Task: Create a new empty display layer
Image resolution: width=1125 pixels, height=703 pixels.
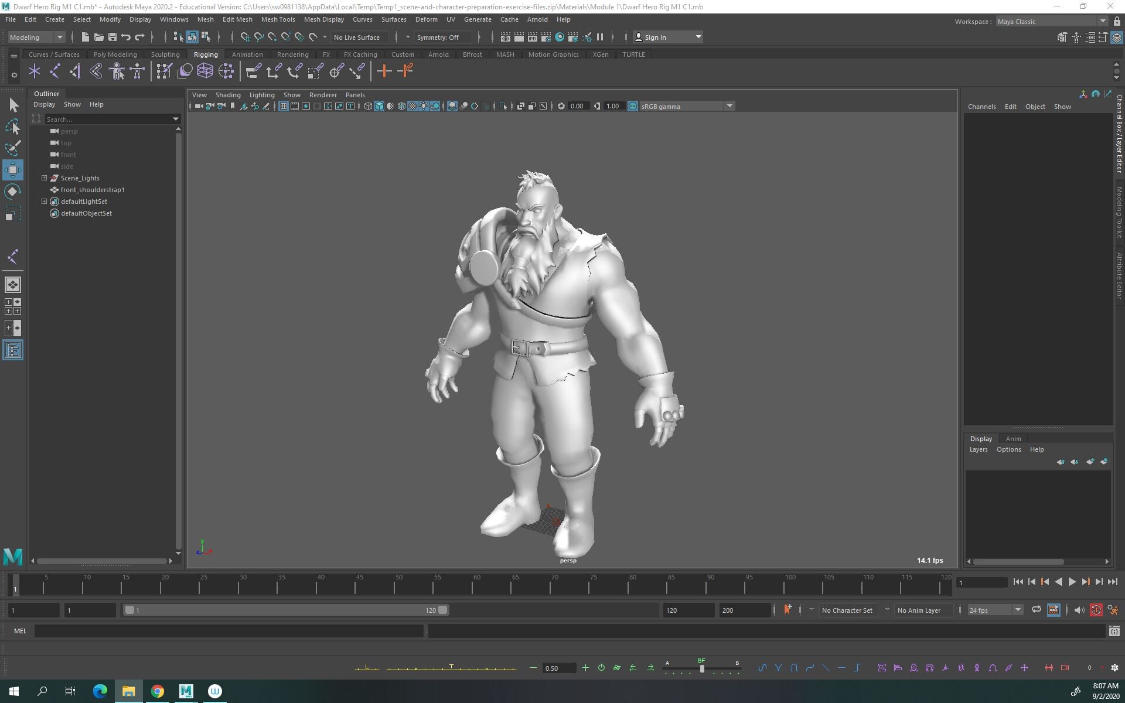Action: (x=1091, y=462)
